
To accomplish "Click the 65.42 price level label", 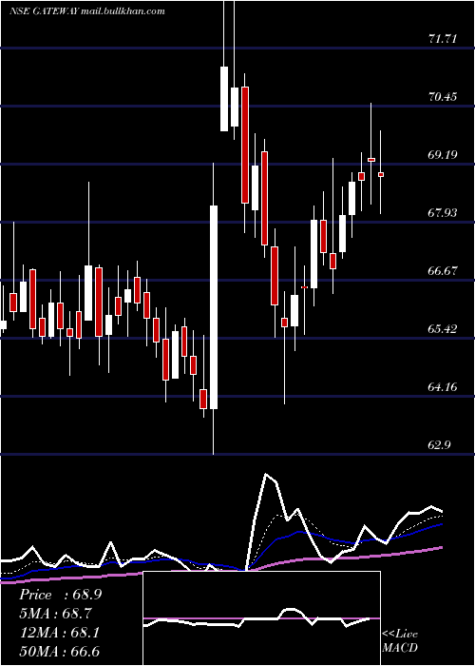I will [x=443, y=329].
